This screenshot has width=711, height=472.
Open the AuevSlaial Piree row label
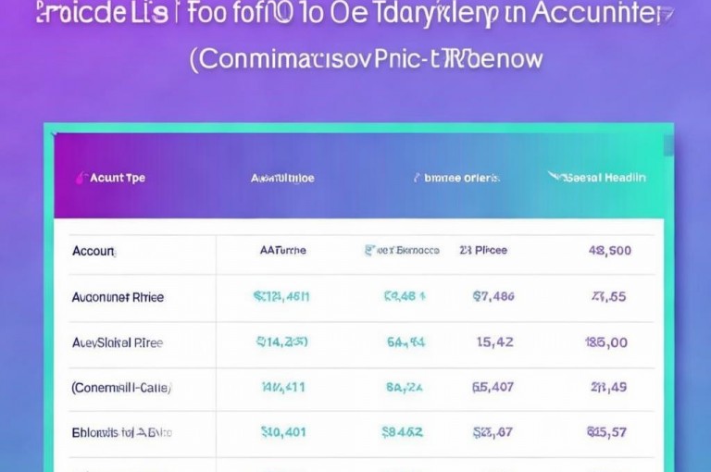point(118,342)
